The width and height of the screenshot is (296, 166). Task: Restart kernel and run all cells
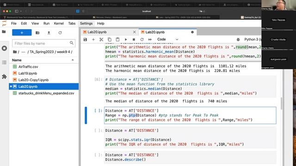(x=150, y=40)
